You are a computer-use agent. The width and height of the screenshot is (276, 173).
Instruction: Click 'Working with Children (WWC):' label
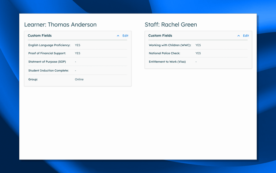(x=170, y=45)
